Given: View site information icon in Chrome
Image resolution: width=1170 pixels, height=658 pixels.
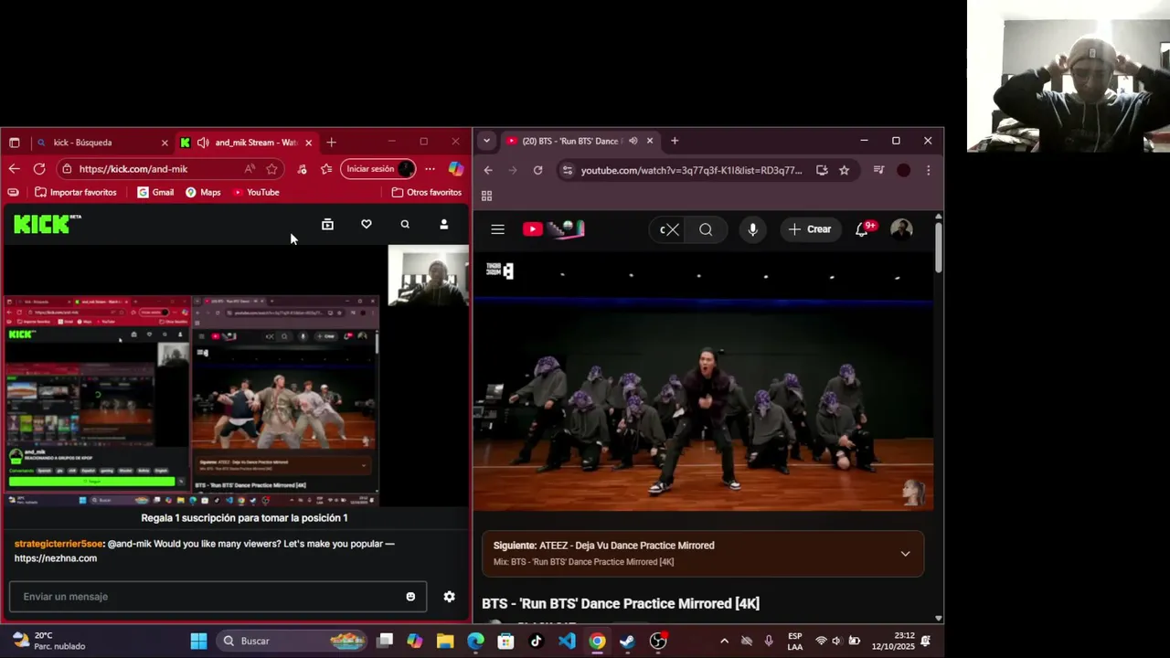Looking at the screenshot, I should click(x=568, y=170).
